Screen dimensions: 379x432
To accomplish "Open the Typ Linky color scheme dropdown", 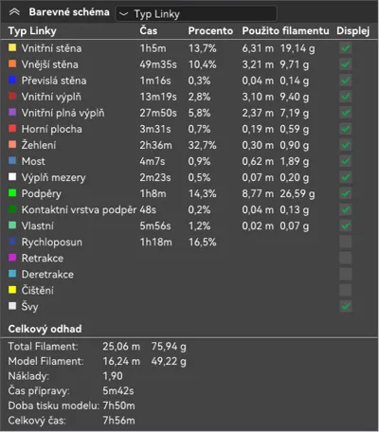I will (196, 14).
